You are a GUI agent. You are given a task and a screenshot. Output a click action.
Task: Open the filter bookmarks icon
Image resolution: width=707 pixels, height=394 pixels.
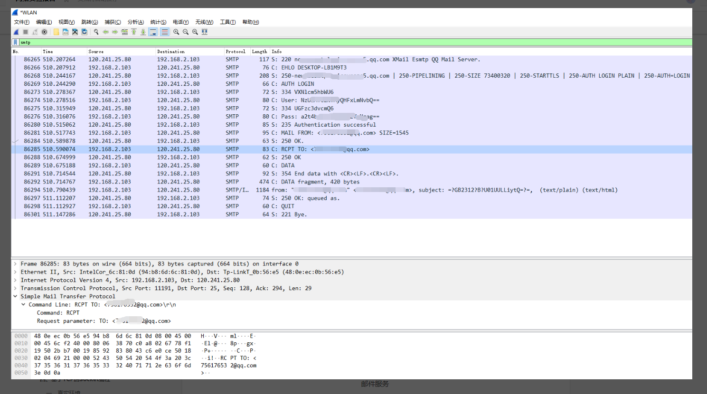[x=15, y=42]
